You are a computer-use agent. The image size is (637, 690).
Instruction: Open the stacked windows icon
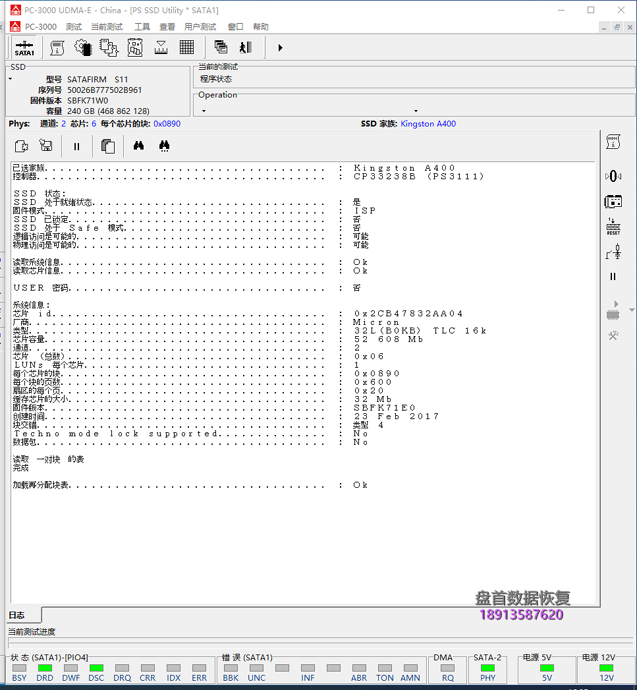pyautogui.click(x=221, y=47)
